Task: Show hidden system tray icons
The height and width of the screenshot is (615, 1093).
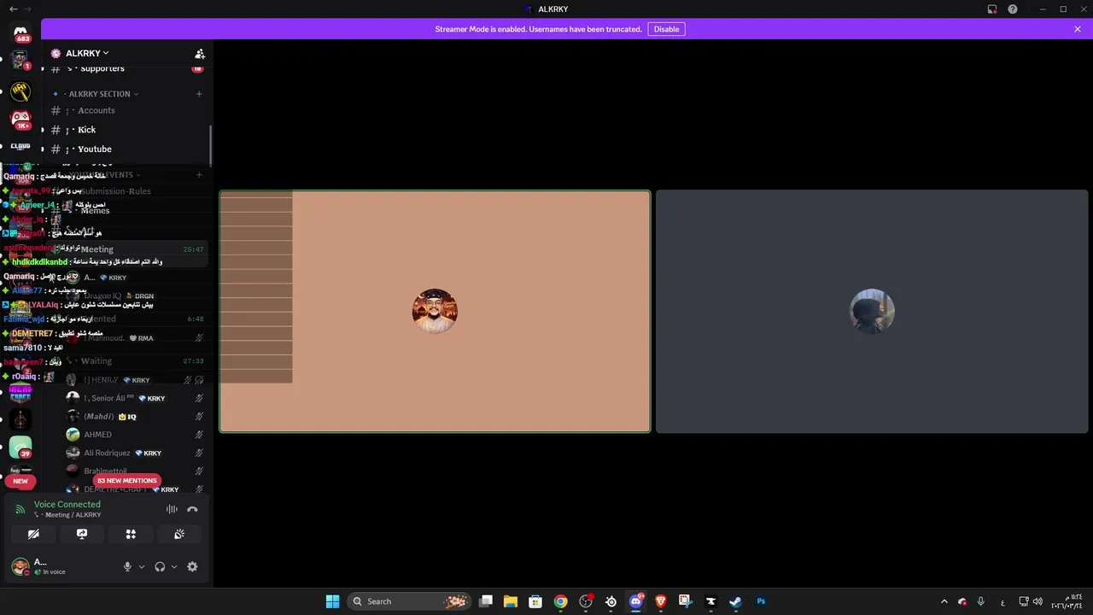Action: 944,601
